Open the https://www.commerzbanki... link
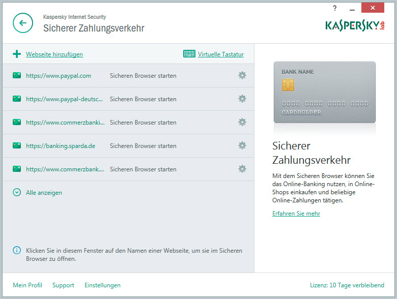 point(65,123)
